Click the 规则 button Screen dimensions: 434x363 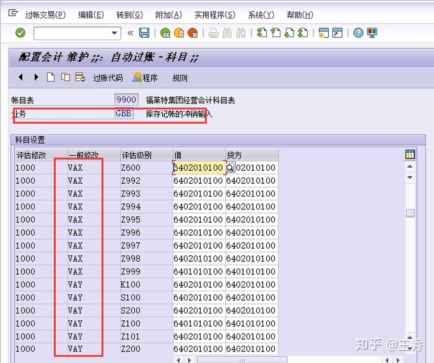point(180,78)
